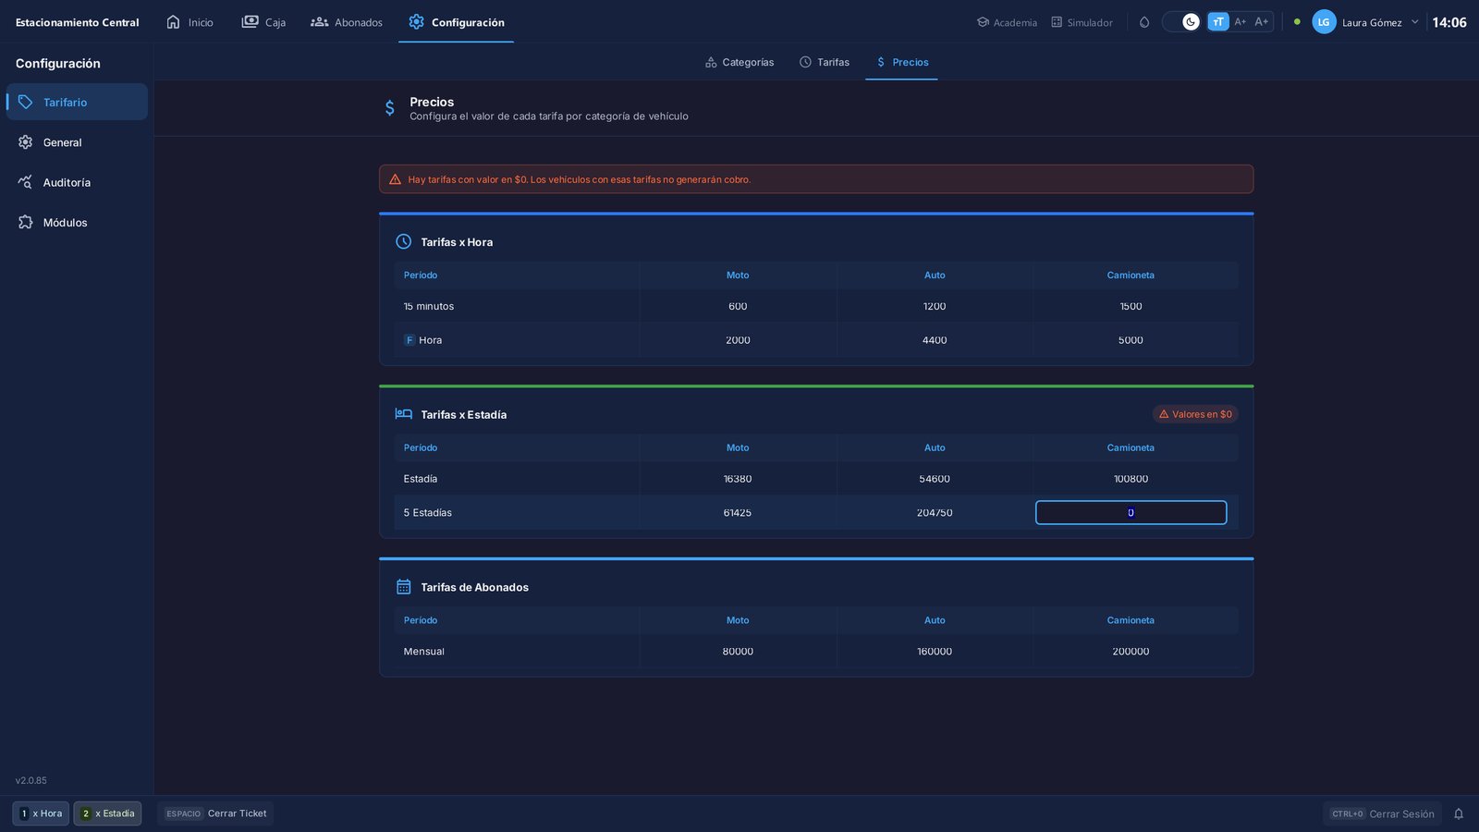Switch to the Categorías tab
Screen dimensions: 1479x832
click(x=739, y=62)
